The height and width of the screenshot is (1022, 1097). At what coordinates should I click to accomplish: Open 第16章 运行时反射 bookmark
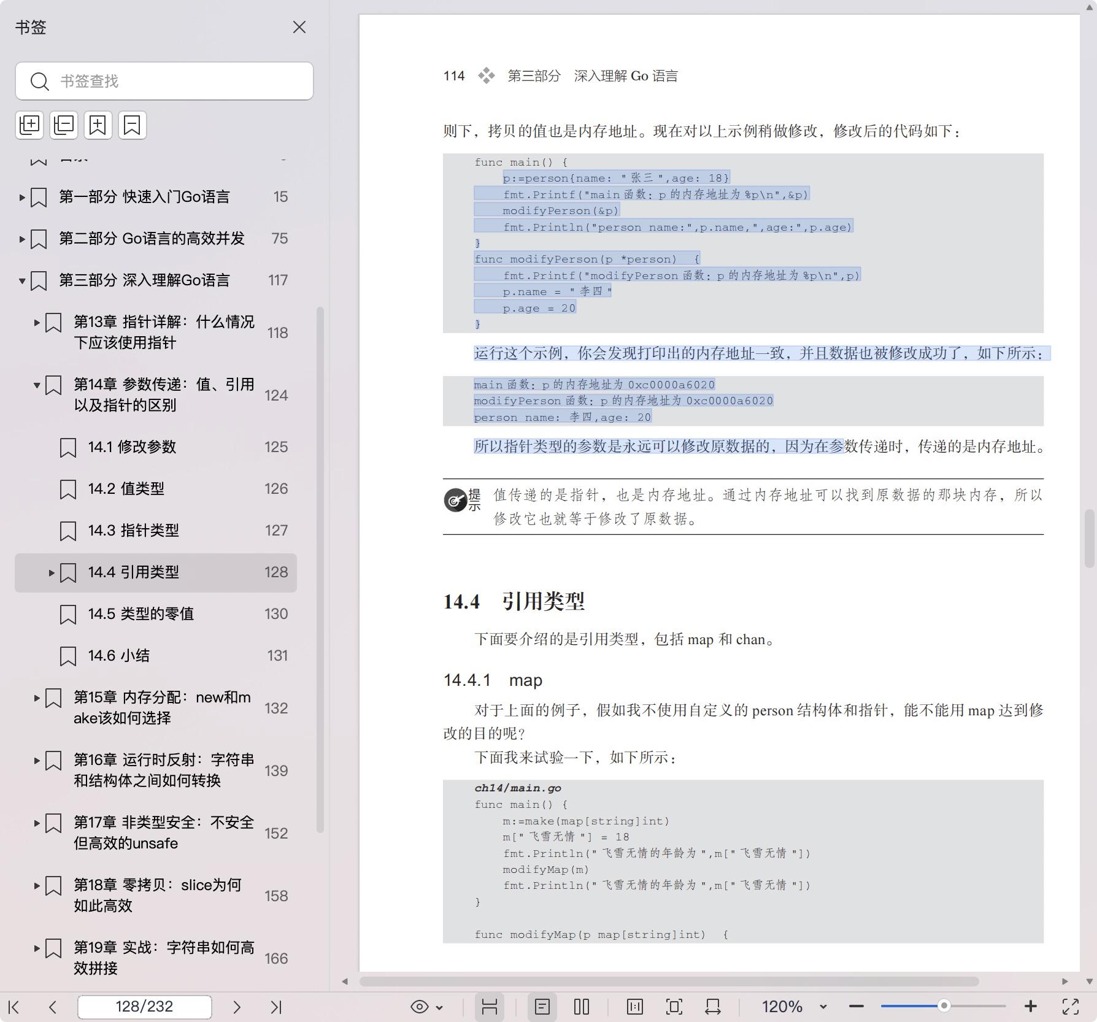164,770
